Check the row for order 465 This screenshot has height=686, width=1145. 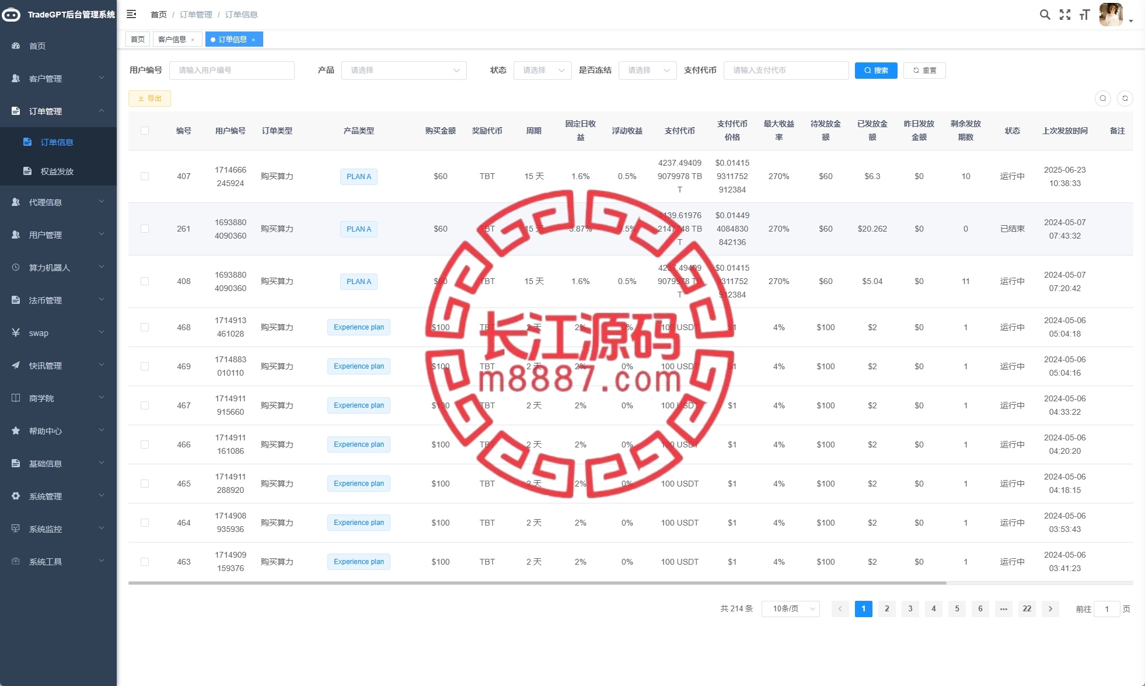pos(145,484)
